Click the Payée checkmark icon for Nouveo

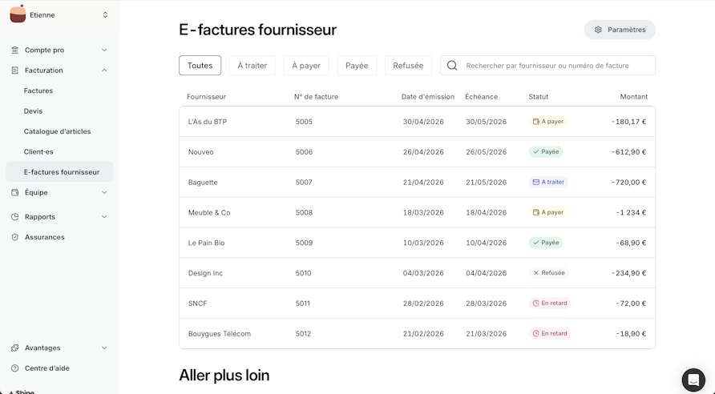[x=536, y=151]
